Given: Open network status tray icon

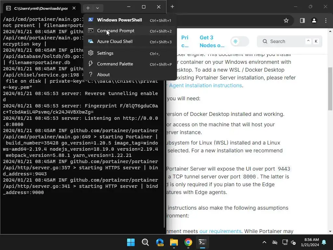Looking at the screenshot, I should pyautogui.click(x=285, y=242).
